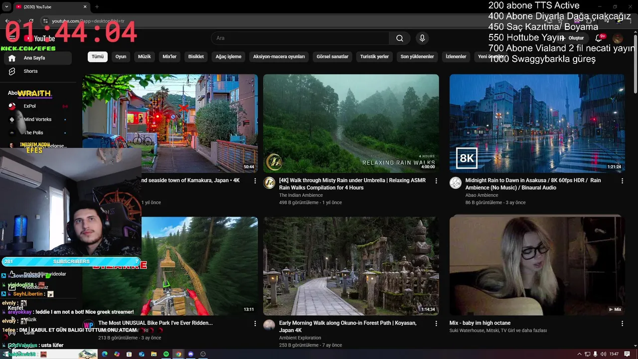Open The Polis subscription channel
Viewport: 638px width, 359px height.
(x=38, y=133)
